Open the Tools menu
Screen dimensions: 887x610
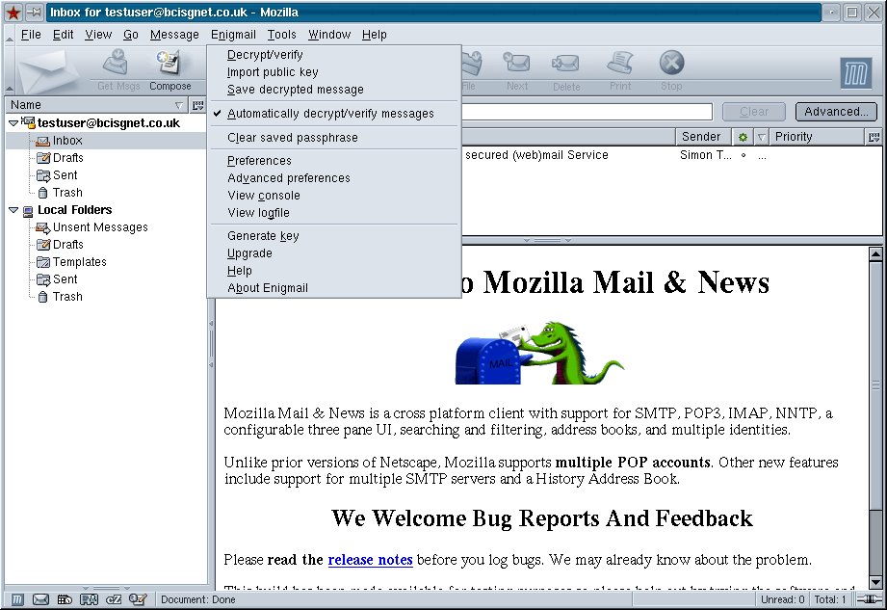coord(282,35)
